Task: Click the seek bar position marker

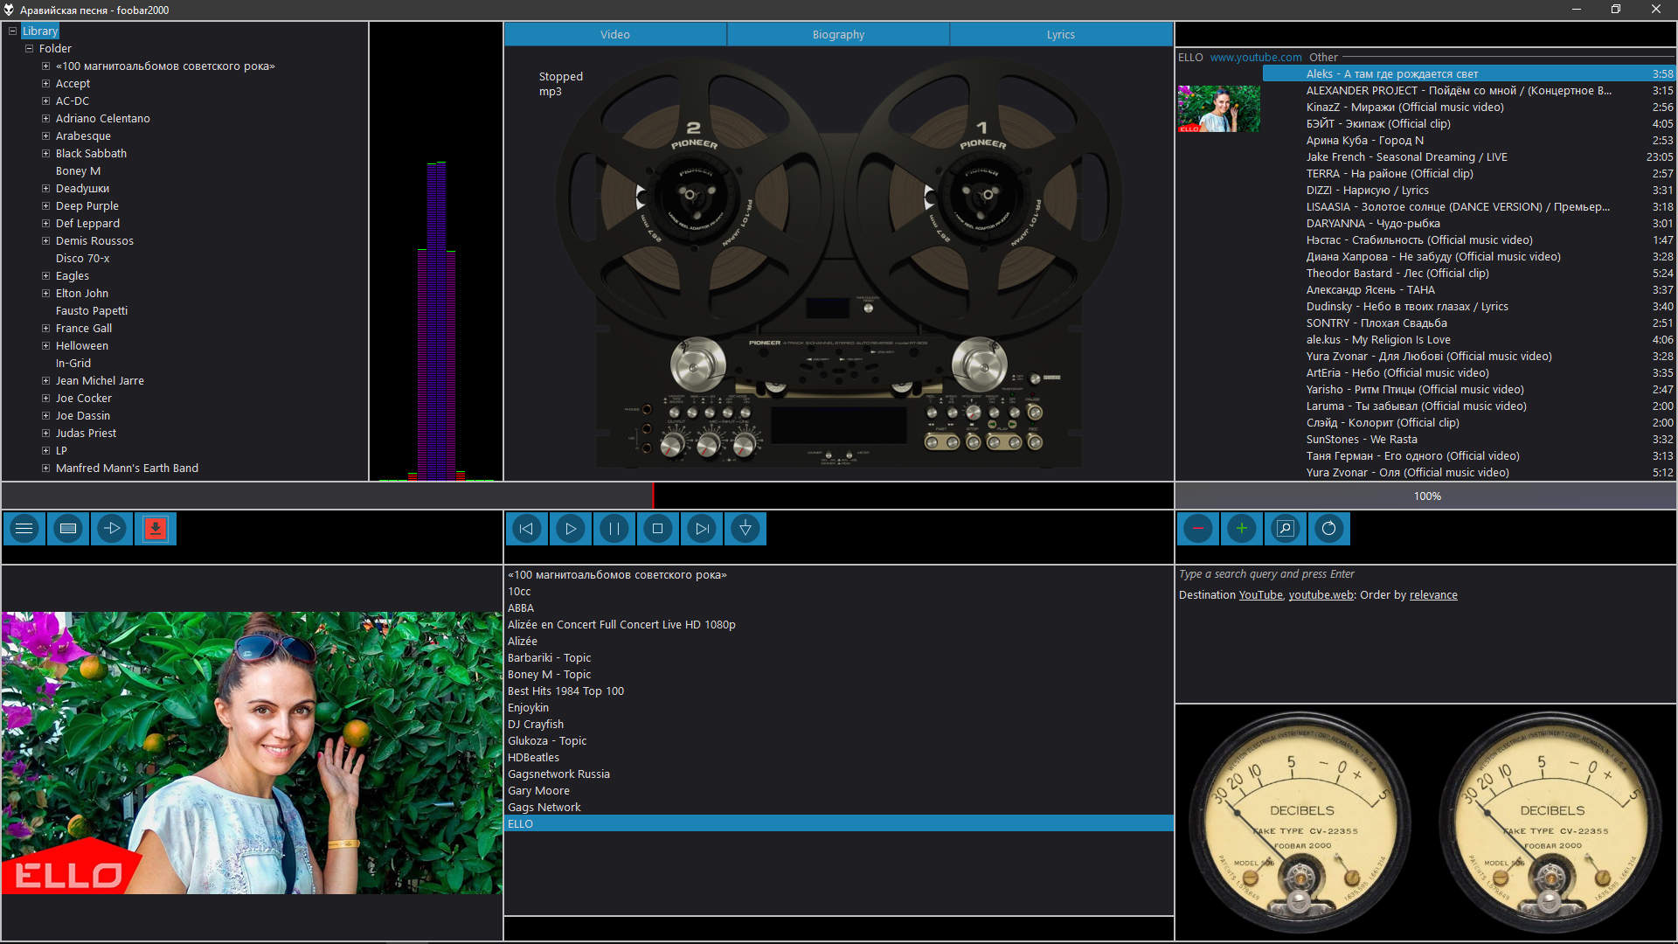Action: pyautogui.click(x=653, y=496)
